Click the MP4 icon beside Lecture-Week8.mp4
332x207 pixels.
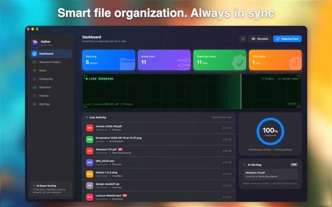pyautogui.click(x=90, y=197)
